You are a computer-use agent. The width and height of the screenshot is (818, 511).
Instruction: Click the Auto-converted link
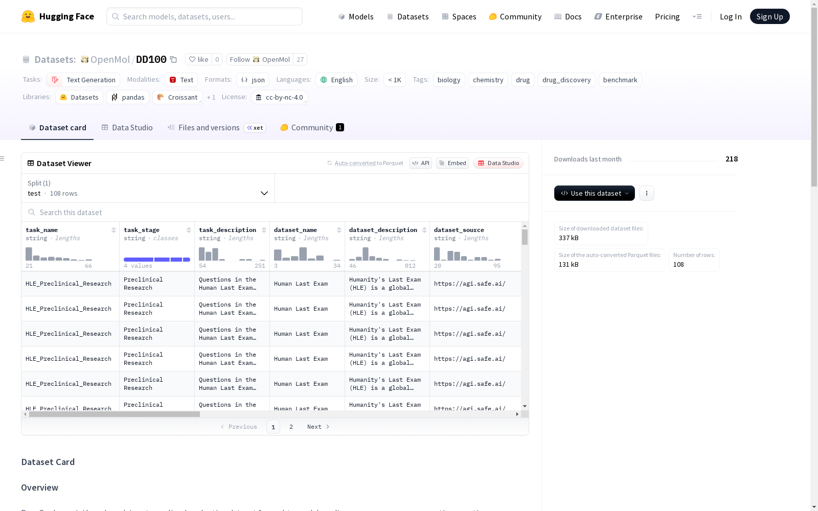(x=355, y=163)
